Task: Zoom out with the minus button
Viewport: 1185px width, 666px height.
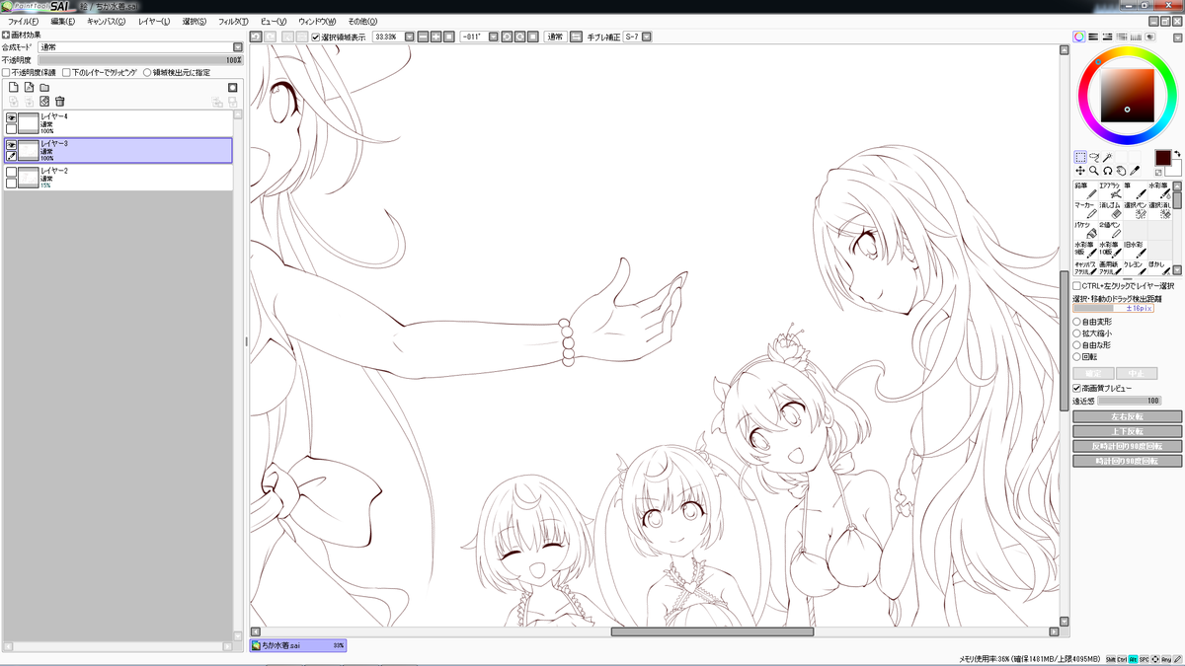Action: click(x=423, y=37)
